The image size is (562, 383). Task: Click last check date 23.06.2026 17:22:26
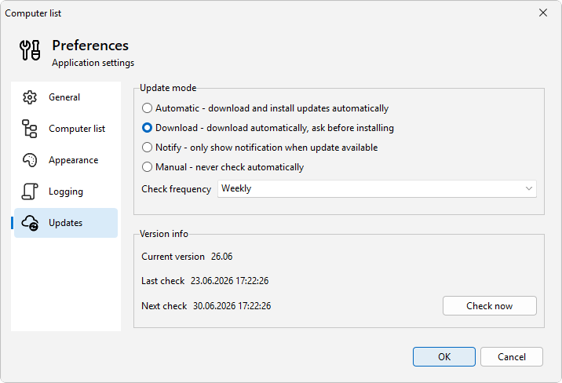229,281
